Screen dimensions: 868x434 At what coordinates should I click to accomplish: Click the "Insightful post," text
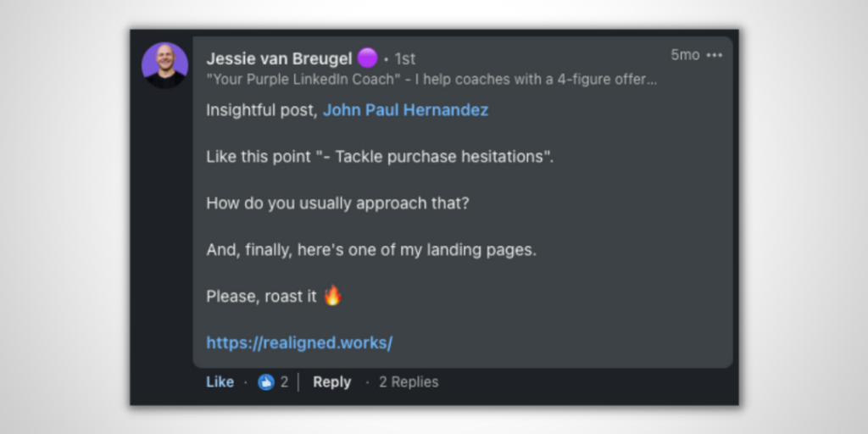(x=262, y=110)
